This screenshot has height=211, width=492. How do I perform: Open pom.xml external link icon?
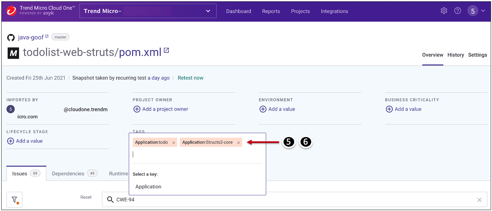click(x=166, y=50)
